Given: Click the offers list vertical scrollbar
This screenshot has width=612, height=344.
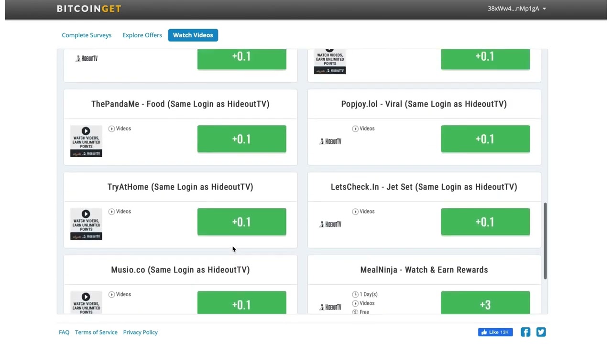Looking at the screenshot, I should pyautogui.click(x=545, y=241).
